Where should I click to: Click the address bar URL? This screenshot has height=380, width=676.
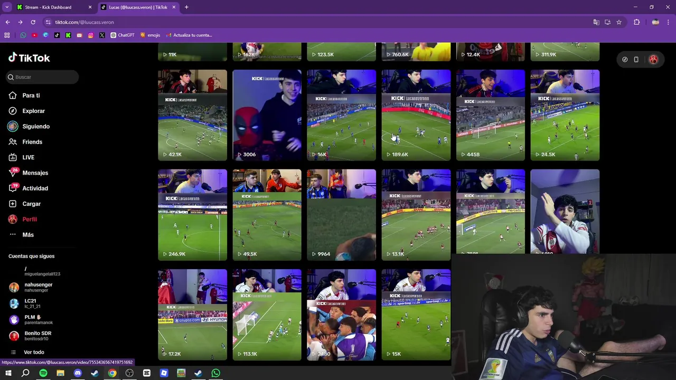click(84, 22)
